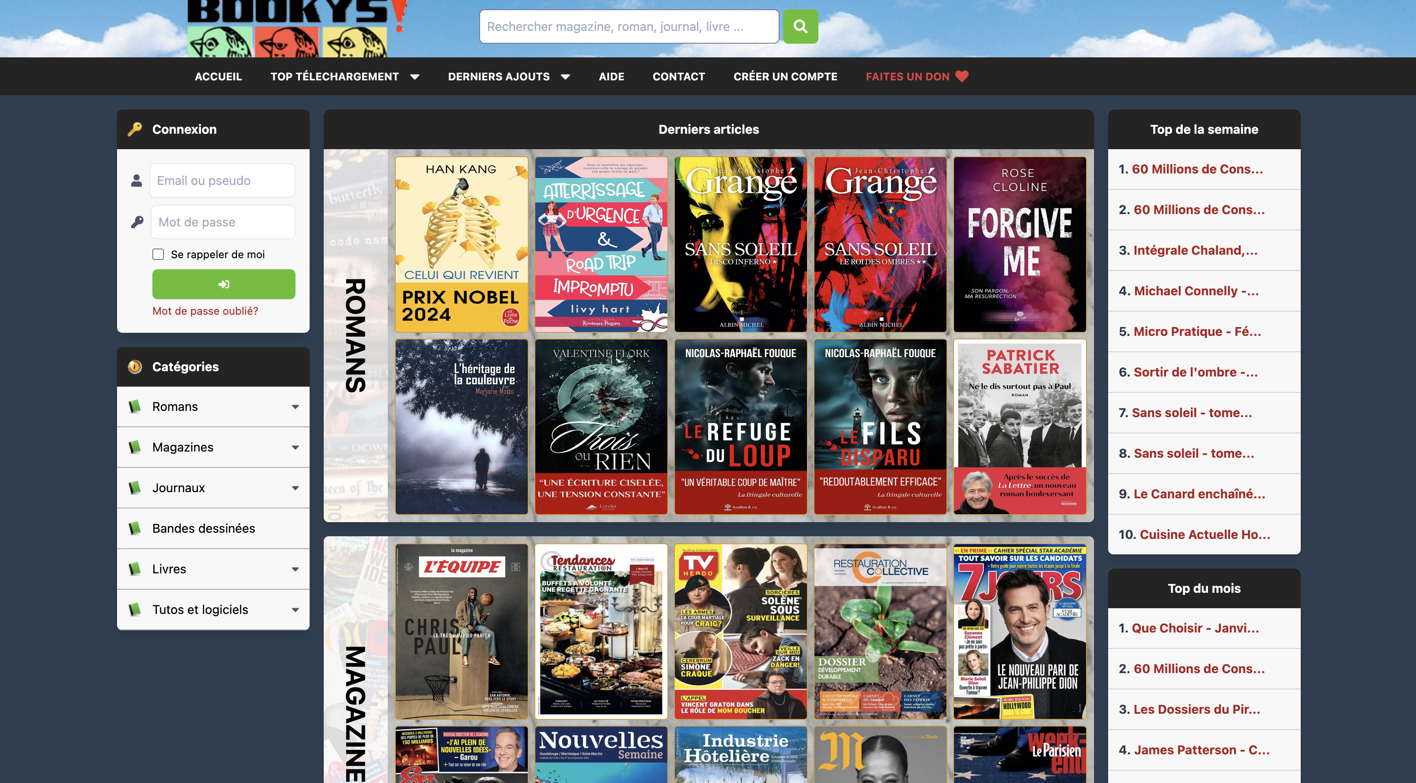Expand the Livres category arrow
The height and width of the screenshot is (783, 1416).
tap(295, 570)
